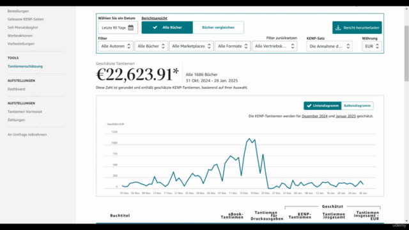
Task: Click the Januar 2025 link
Action: (346, 116)
